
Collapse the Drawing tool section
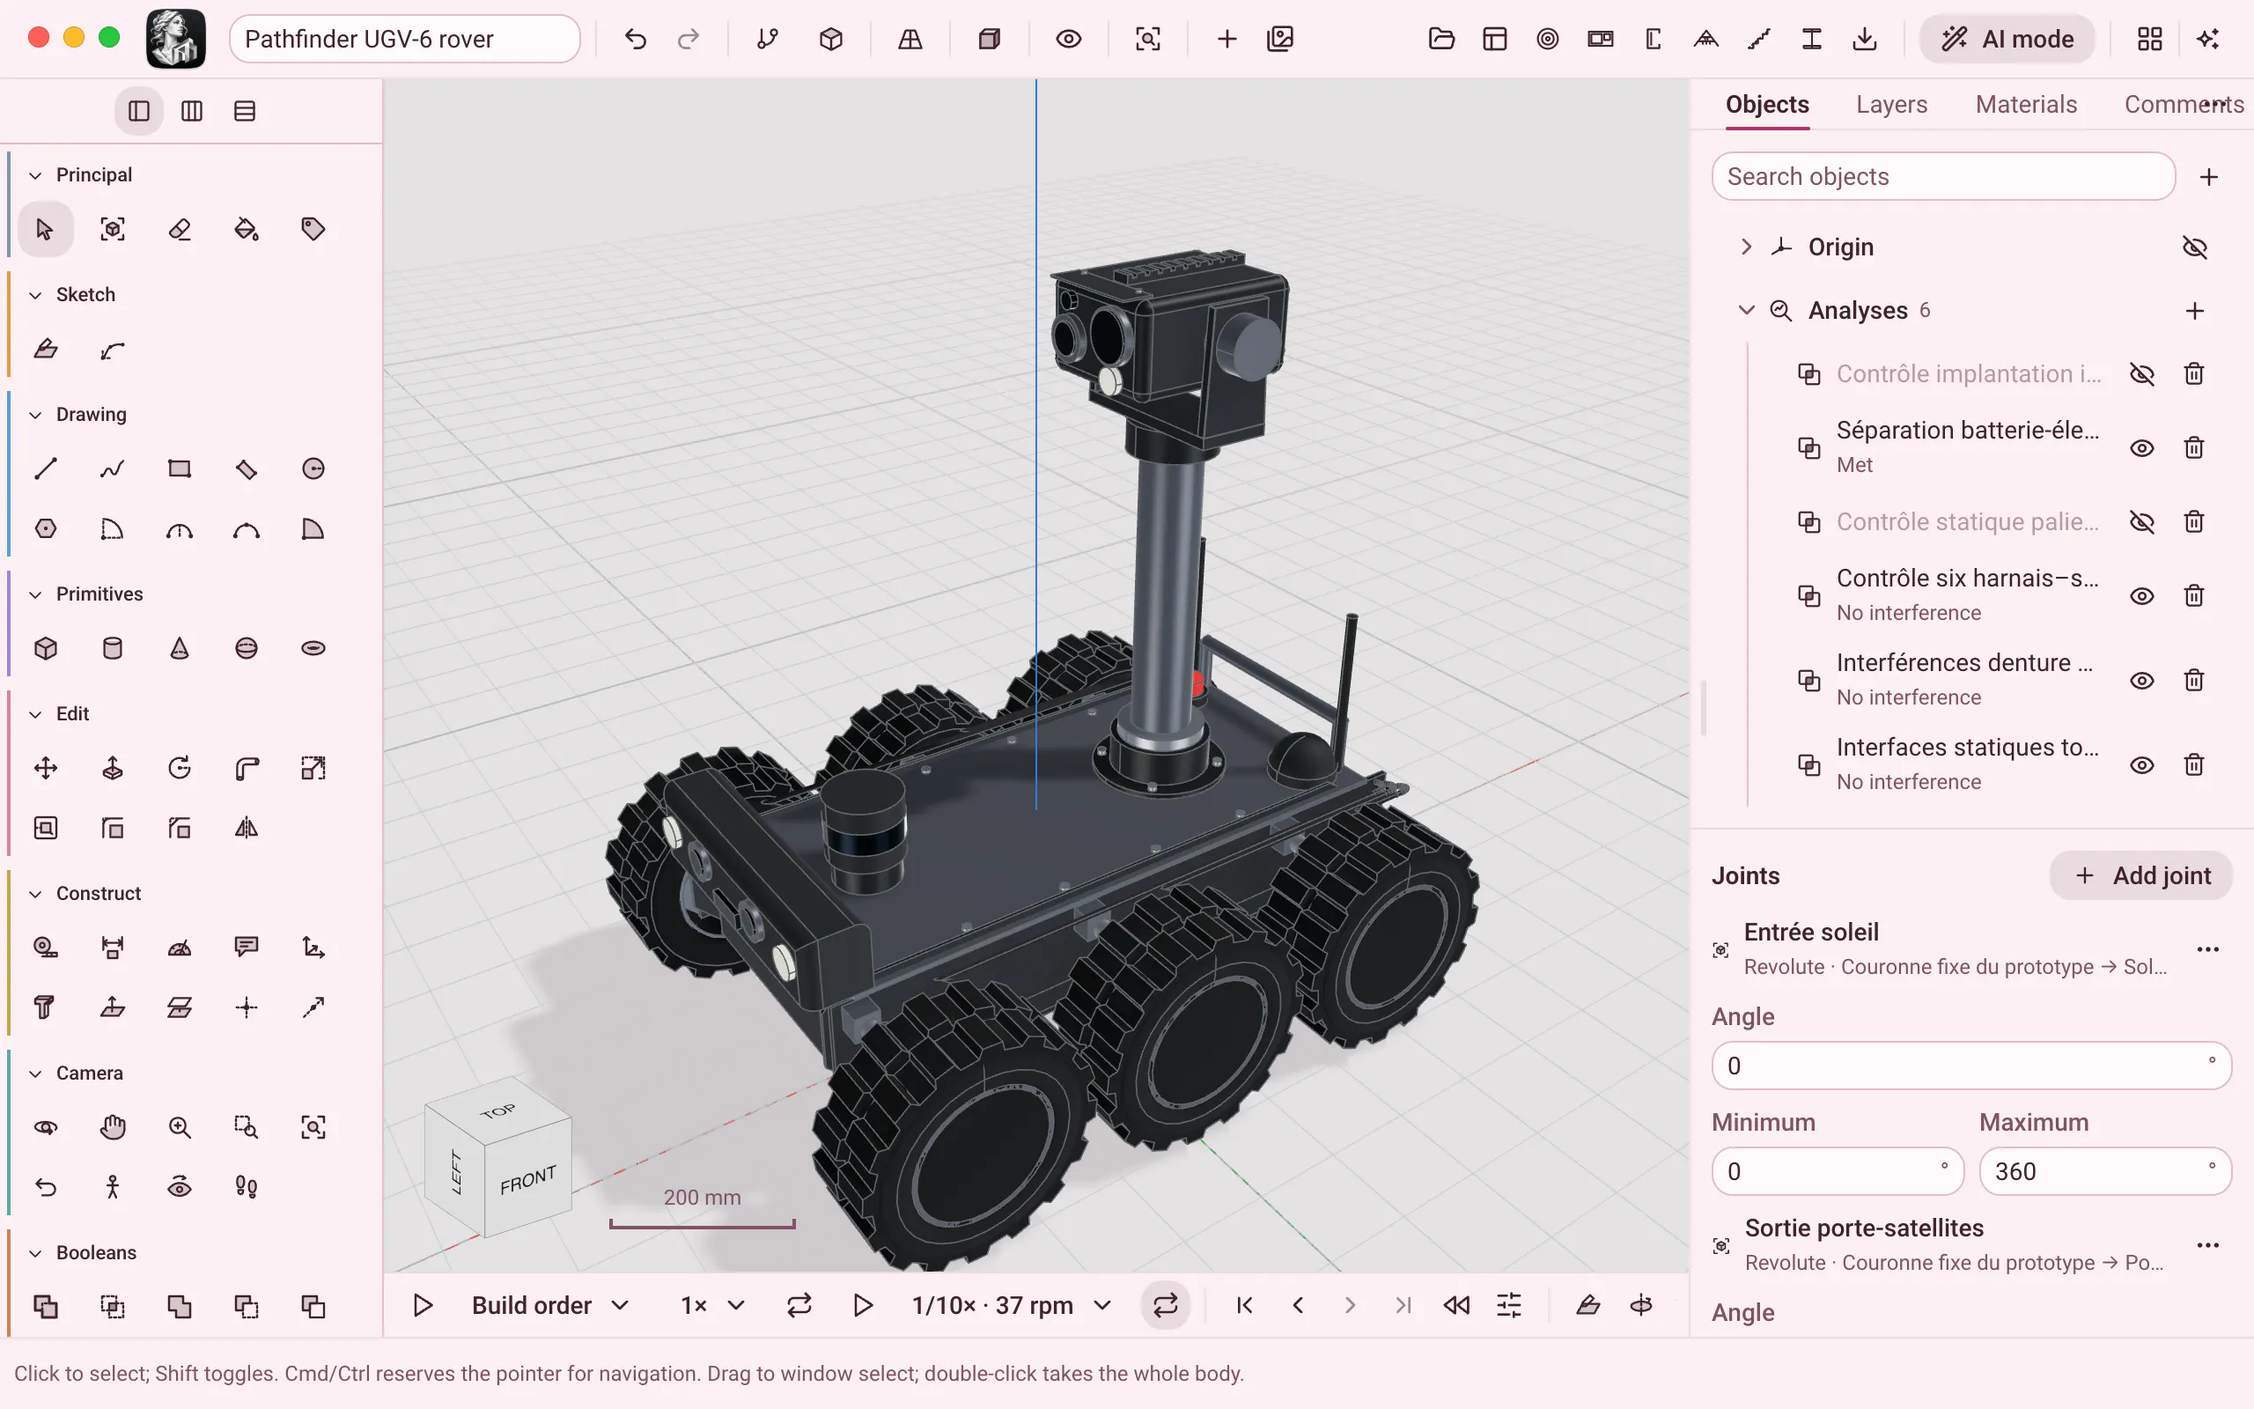pos(35,415)
